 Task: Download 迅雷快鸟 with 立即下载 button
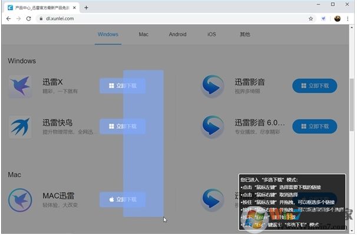tap(123, 126)
